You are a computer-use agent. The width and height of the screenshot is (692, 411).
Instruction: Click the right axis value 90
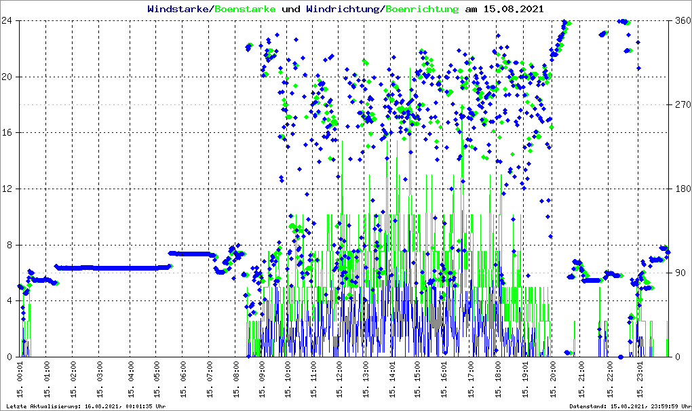point(680,273)
